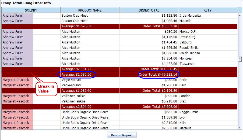Sort by the SOLDBY column header

point(31,10)
